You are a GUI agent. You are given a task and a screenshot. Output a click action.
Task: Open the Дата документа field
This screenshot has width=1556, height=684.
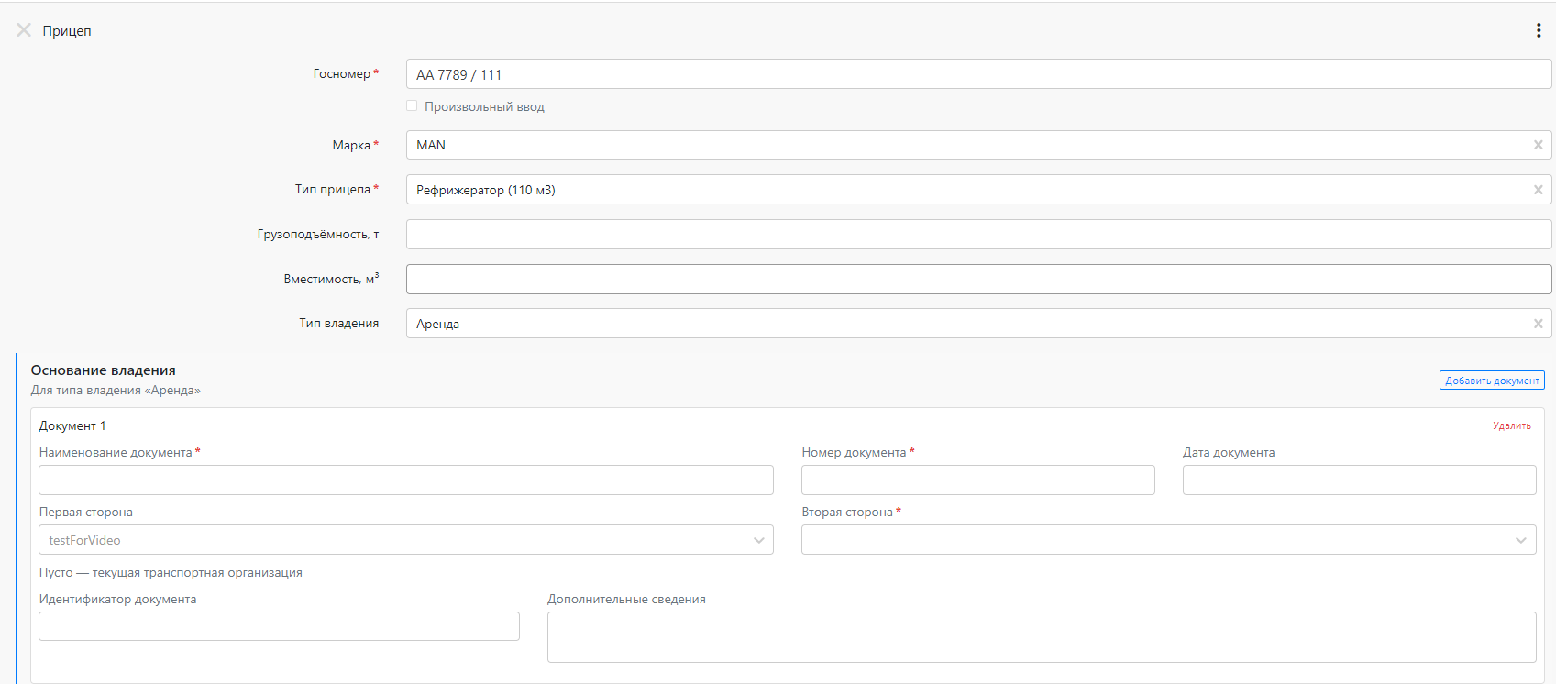coord(1359,480)
